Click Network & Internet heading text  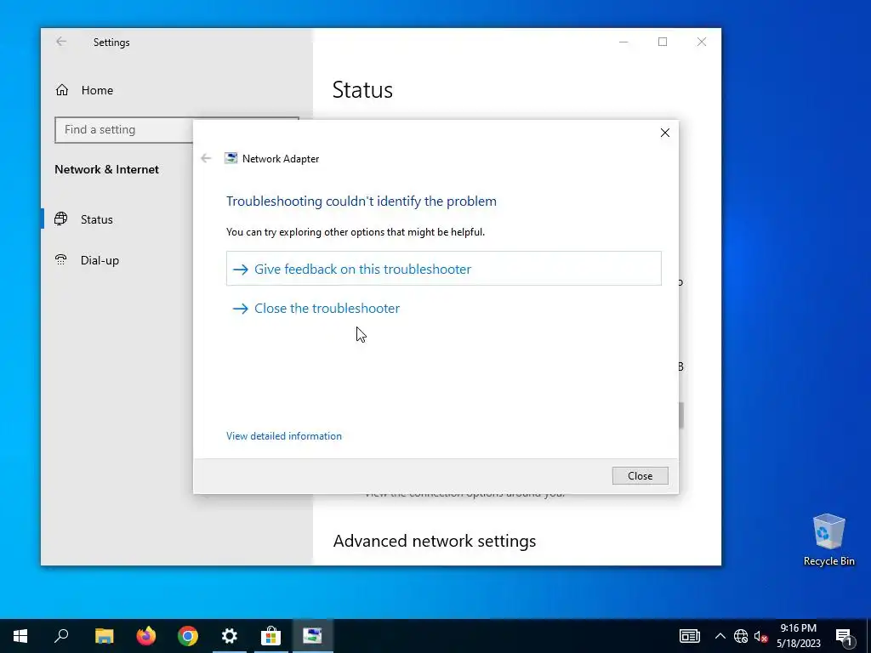click(106, 169)
